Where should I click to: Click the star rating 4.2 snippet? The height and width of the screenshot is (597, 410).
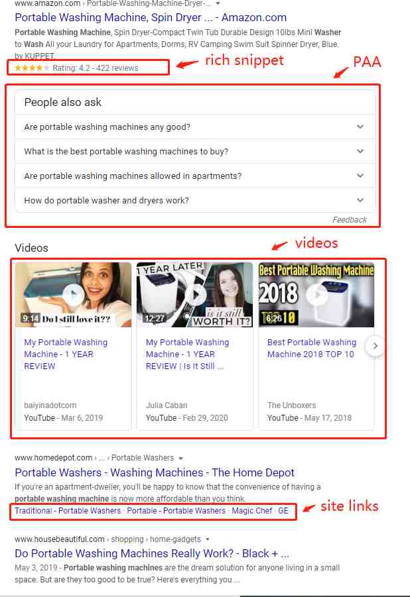pyautogui.click(x=76, y=68)
